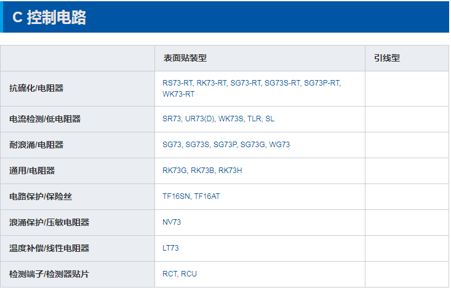This screenshot has height=290, width=451.
Task: Open the SR73 current sensing link
Action: pos(172,119)
